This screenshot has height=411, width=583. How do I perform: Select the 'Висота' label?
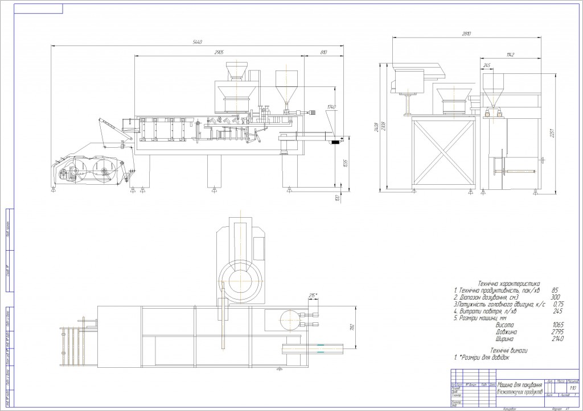pyautogui.click(x=505, y=325)
